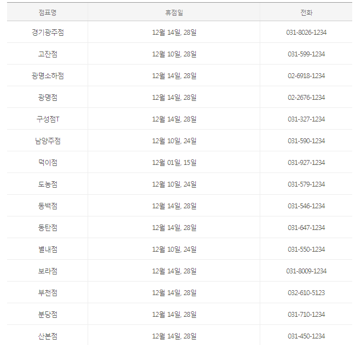Open the 남양주점 store entry
This screenshot has height=345, width=356.
[x=48, y=141]
